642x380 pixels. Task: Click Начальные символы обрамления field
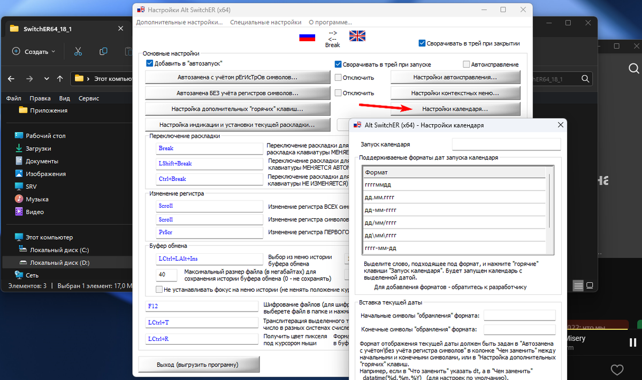coord(519,316)
